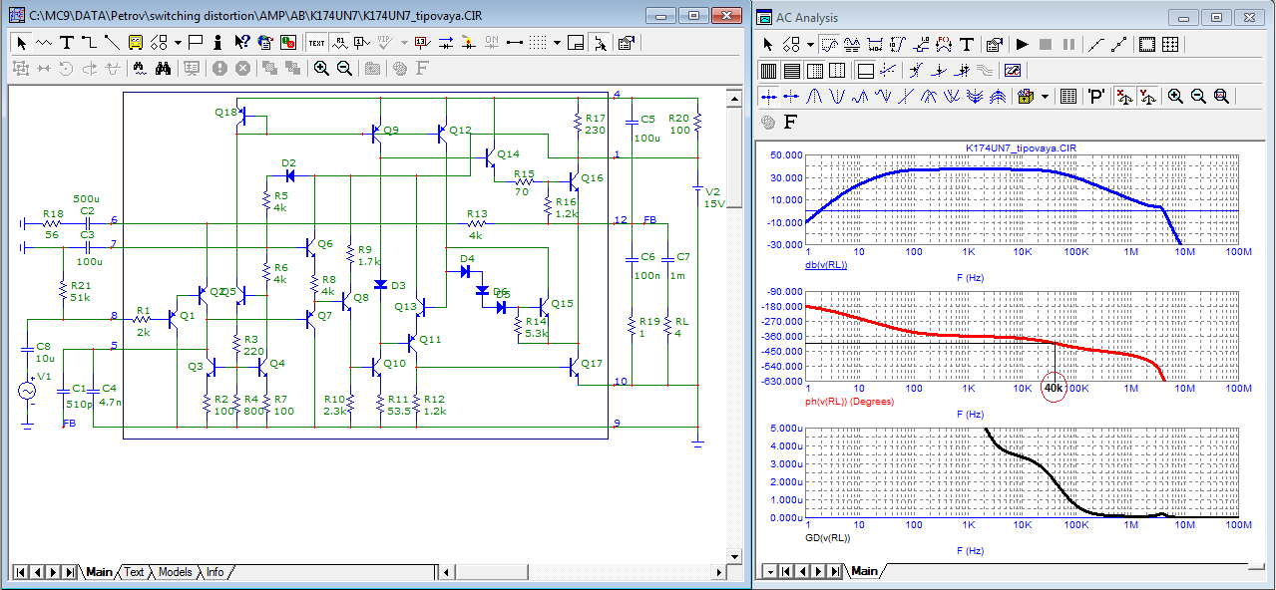
Task: Click the context Help pointer icon
Action: 241,43
